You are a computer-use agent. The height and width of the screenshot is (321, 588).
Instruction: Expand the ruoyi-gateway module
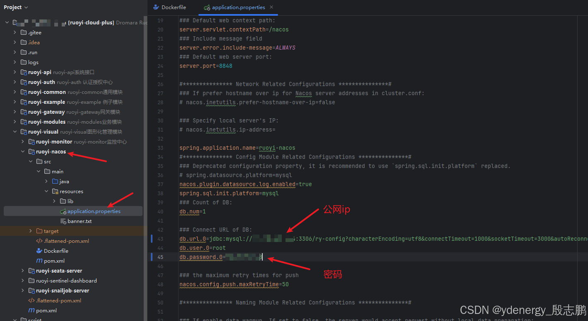click(x=15, y=112)
